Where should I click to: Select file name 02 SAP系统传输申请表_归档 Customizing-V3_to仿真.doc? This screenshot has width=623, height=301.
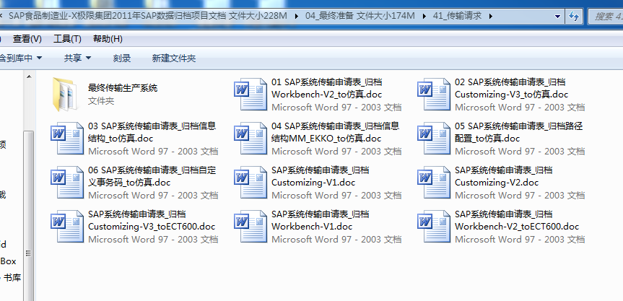511,88
